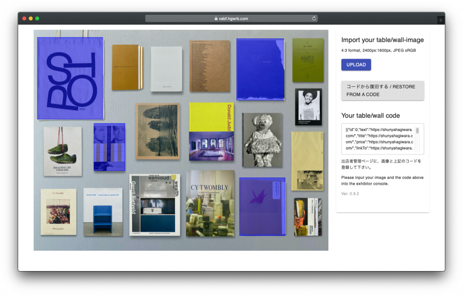Select the teddy bear book

(262, 140)
